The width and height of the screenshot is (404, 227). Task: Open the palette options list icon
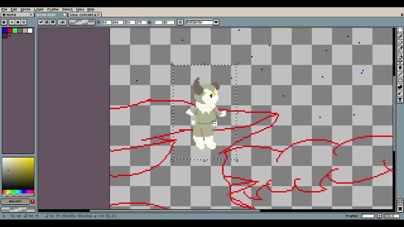pos(24,22)
